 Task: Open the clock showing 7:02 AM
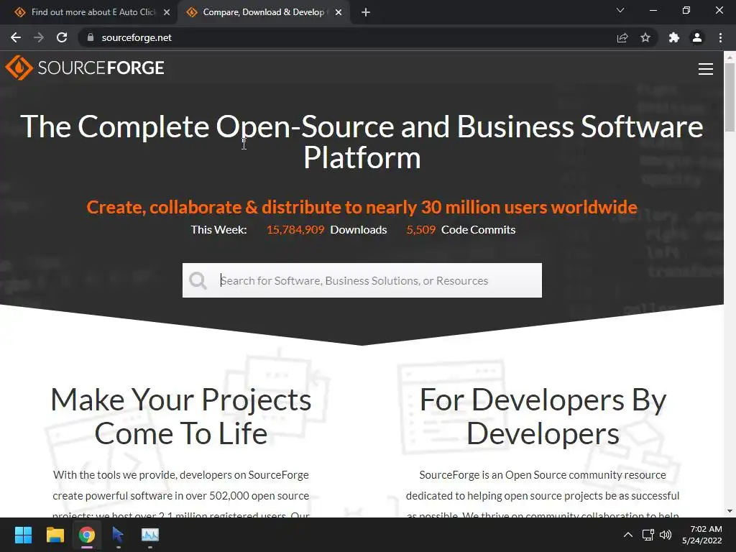click(x=701, y=535)
